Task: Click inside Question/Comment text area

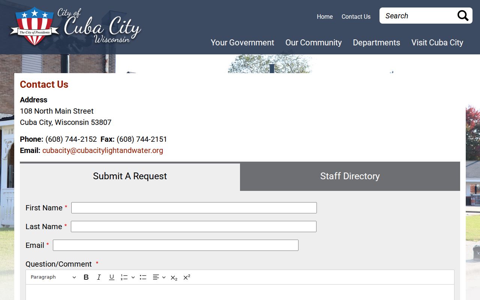Action: click(240, 292)
